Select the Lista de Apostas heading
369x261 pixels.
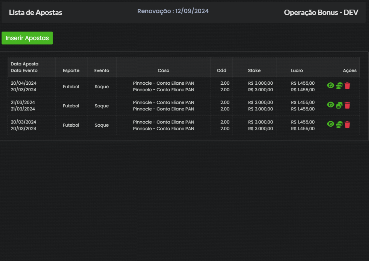point(35,12)
